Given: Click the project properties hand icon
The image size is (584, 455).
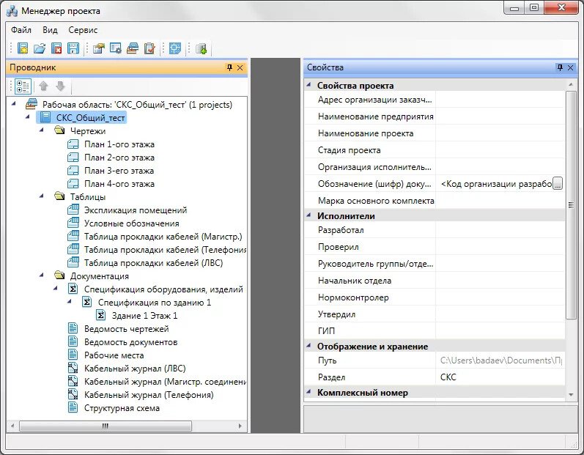Looking at the screenshot, I should pyautogui.click(x=99, y=48).
